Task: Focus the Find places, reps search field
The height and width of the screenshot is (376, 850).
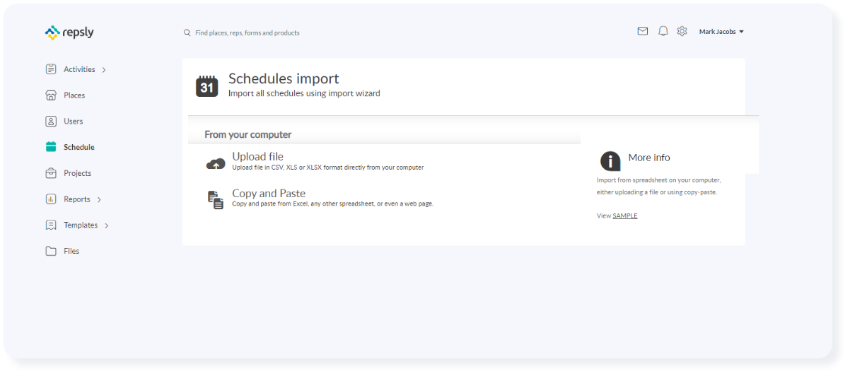Action: coord(247,33)
